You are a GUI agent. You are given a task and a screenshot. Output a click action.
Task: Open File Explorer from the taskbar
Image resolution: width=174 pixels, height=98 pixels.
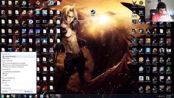click(x=8, y=96)
